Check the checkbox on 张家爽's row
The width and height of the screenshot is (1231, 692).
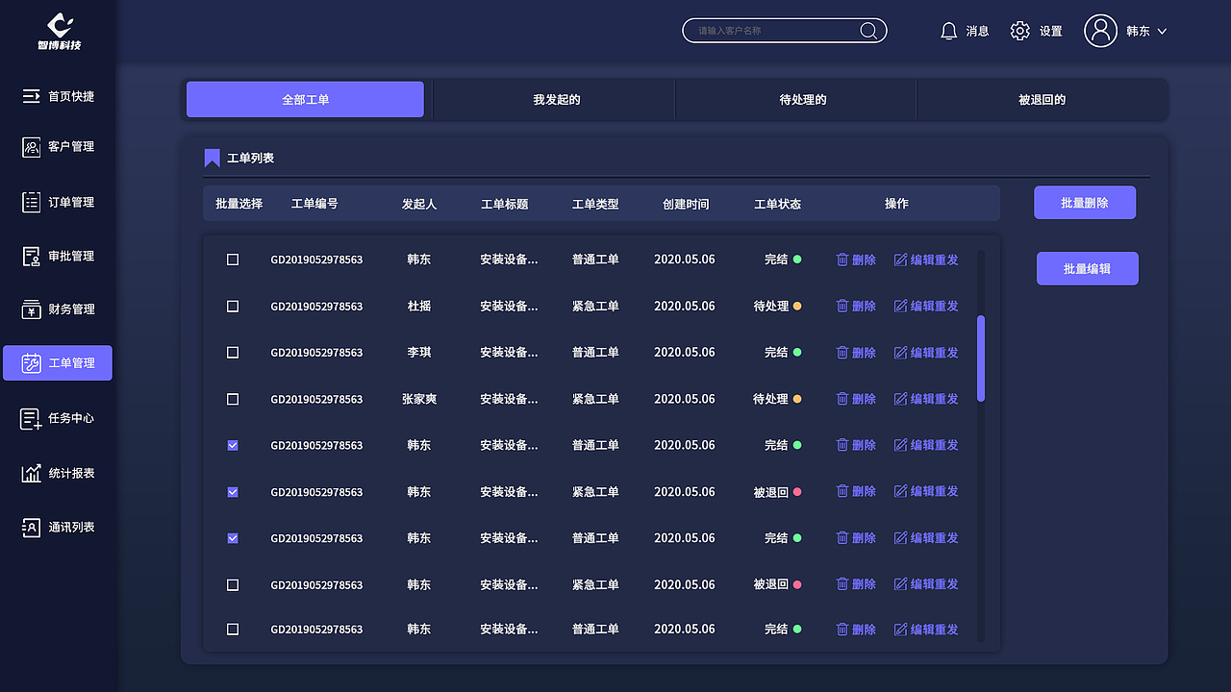pos(232,399)
